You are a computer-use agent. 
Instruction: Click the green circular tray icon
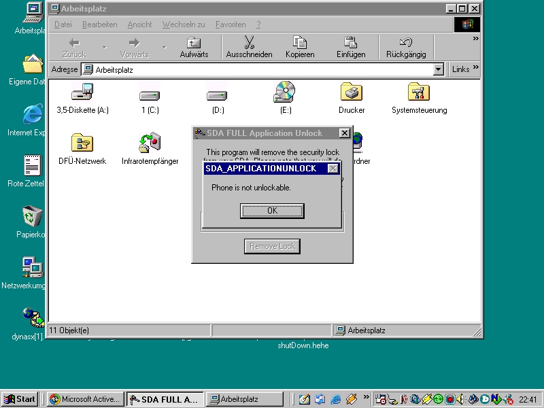[438, 399]
